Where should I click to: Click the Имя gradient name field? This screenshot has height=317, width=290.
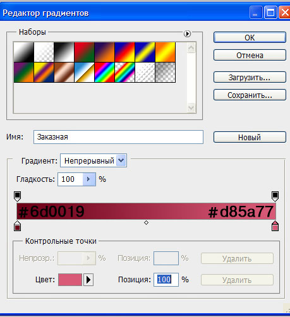[118, 137]
